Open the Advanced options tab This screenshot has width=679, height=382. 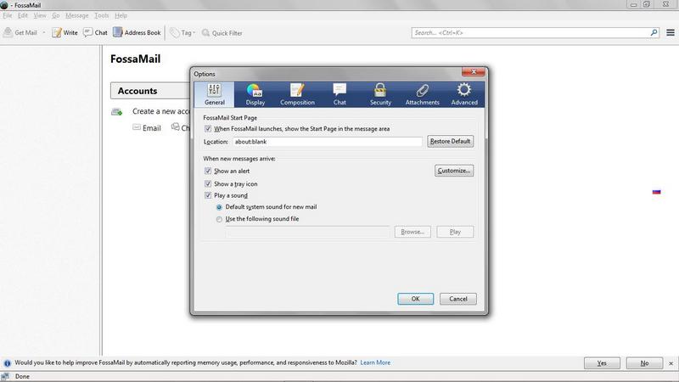[464, 94]
